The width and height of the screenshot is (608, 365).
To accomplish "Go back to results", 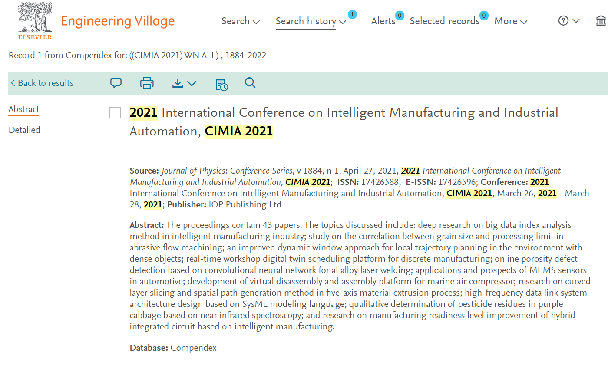I will pyautogui.click(x=42, y=83).
